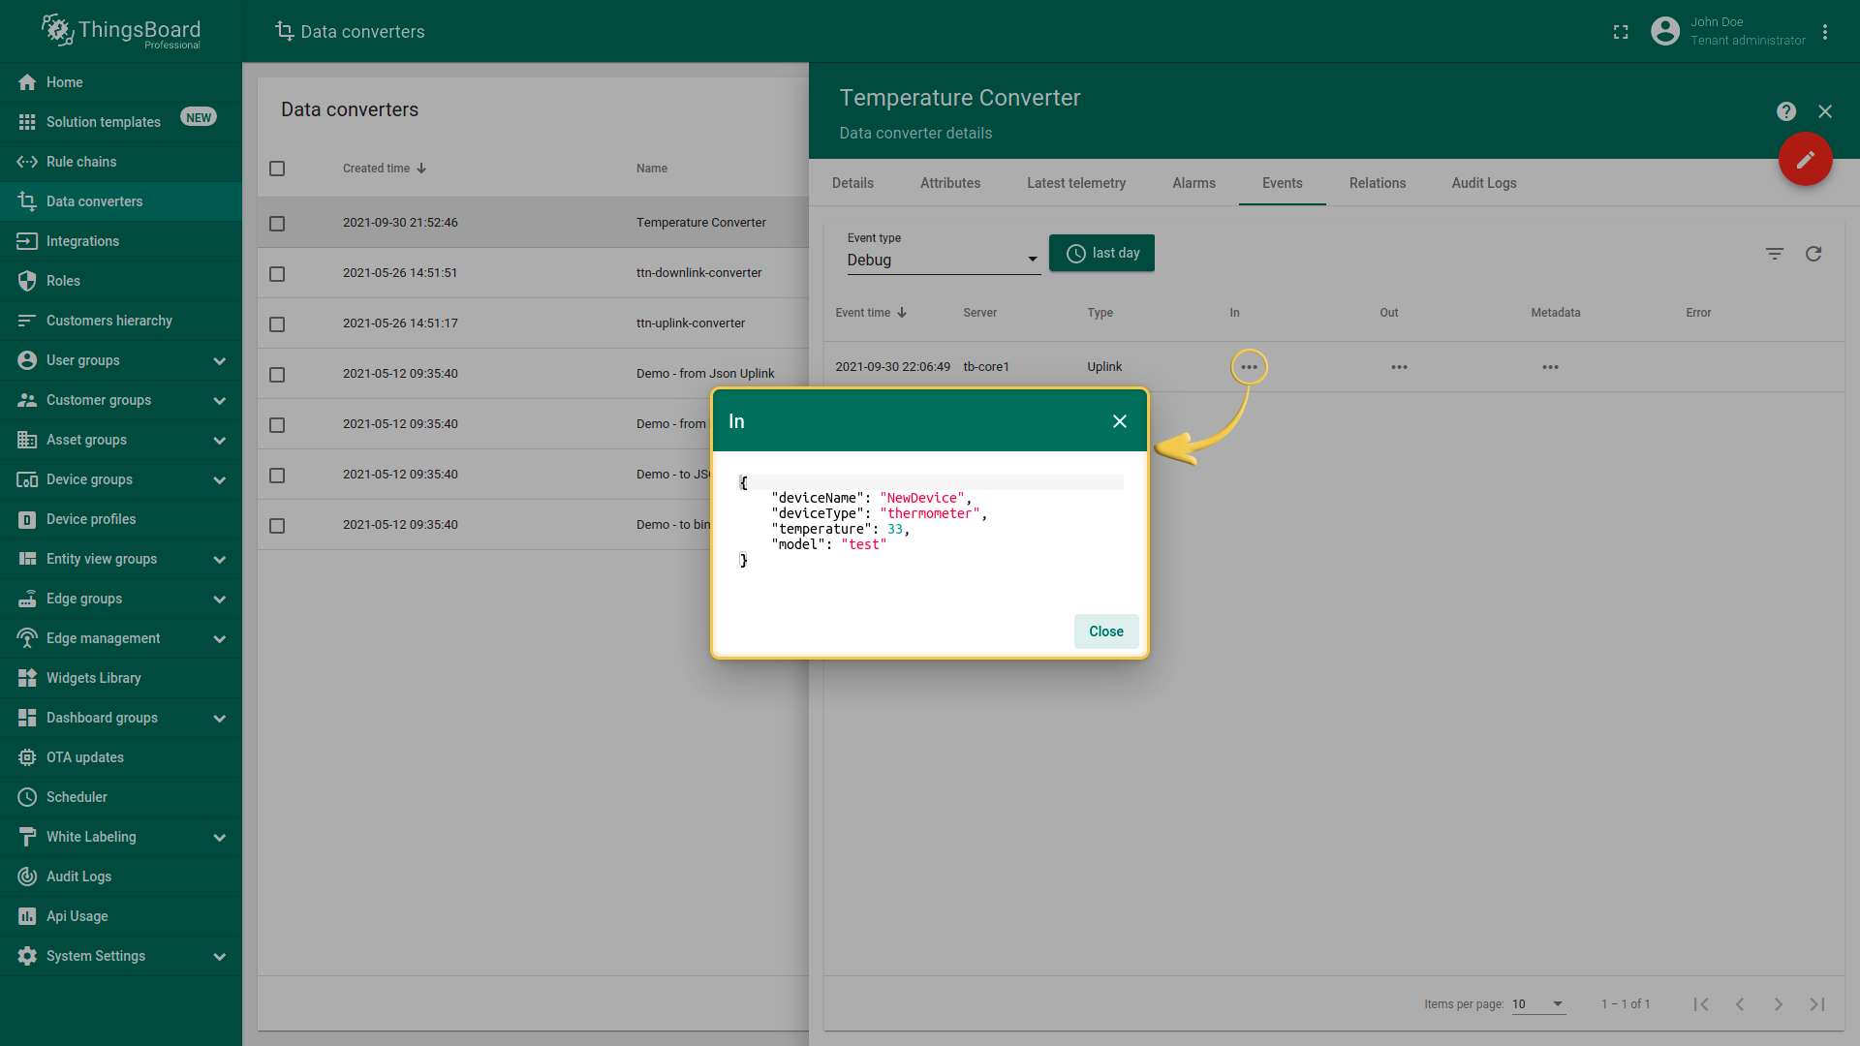Open the Metadata column ellipsis details
Screen dimensions: 1860x1046
point(1550,367)
